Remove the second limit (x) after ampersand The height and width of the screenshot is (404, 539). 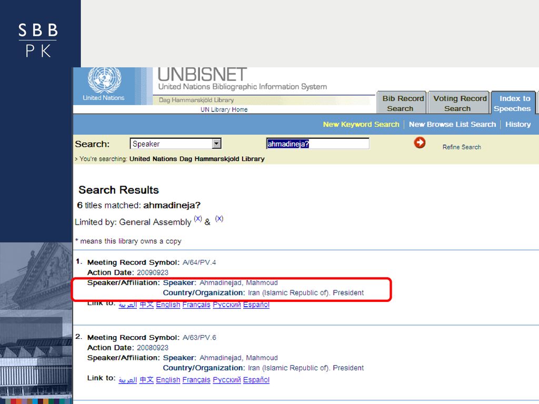coord(219,218)
